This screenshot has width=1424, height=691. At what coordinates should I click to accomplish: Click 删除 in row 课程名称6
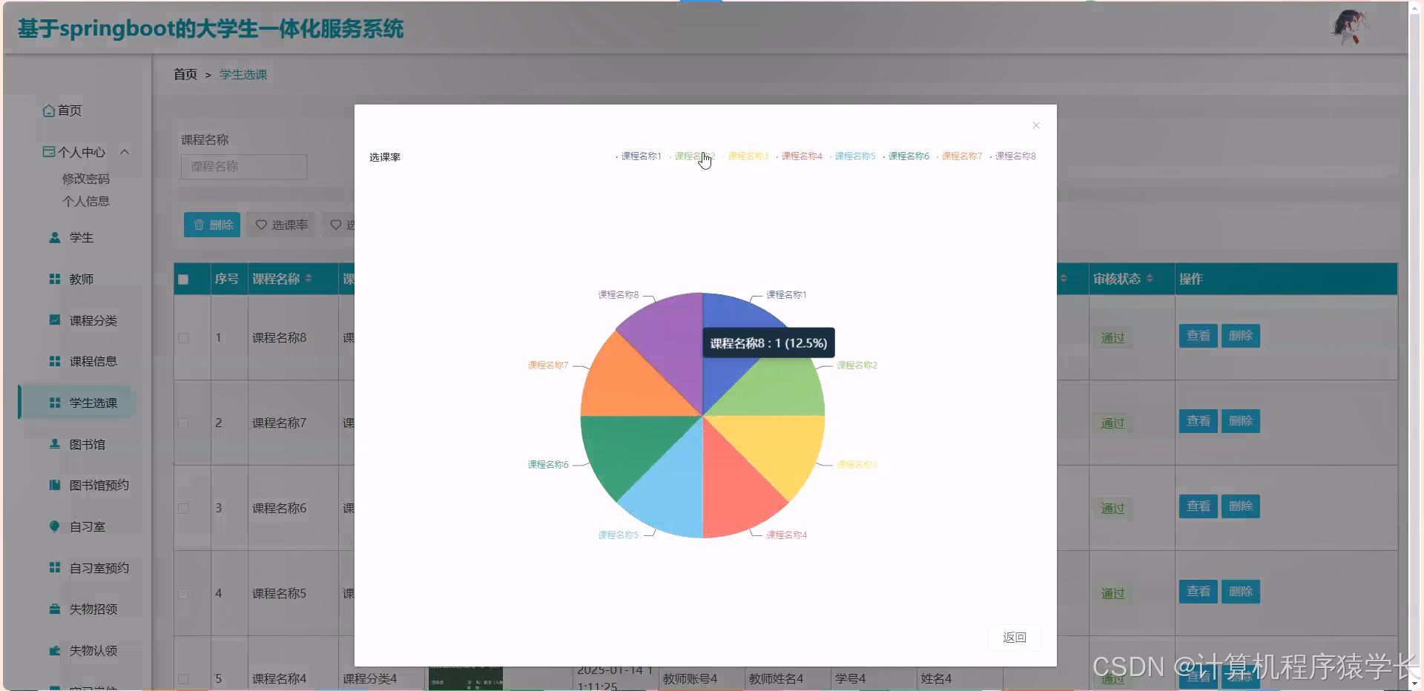(x=1240, y=506)
